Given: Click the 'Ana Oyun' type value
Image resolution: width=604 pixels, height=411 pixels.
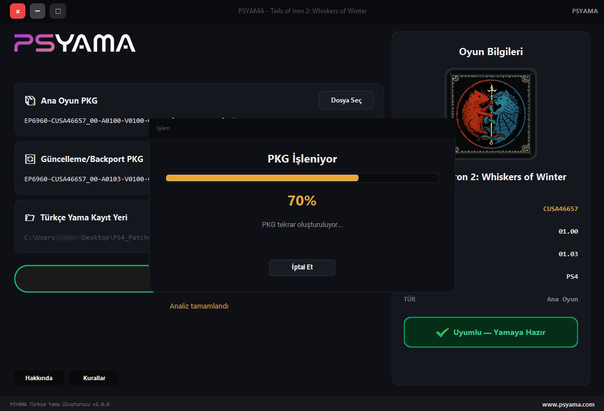Looking at the screenshot, I should click(x=563, y=299).
